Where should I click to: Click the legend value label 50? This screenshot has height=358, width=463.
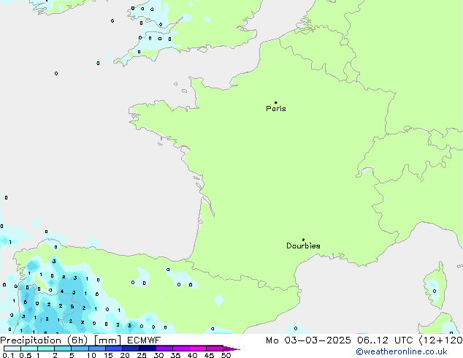tap(226, 355)
